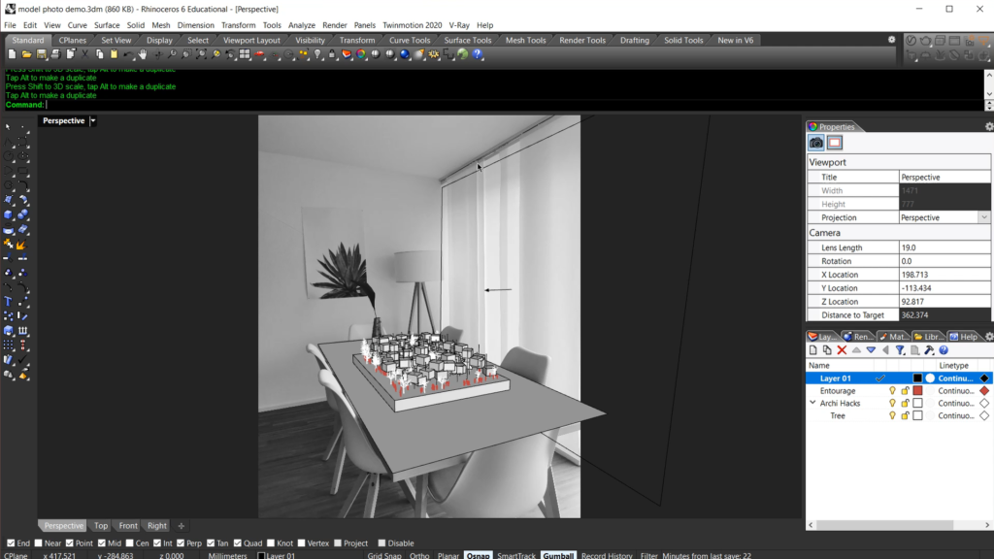Open the Layers panel help globe icon
994x559 pixels.
(943, 349)
